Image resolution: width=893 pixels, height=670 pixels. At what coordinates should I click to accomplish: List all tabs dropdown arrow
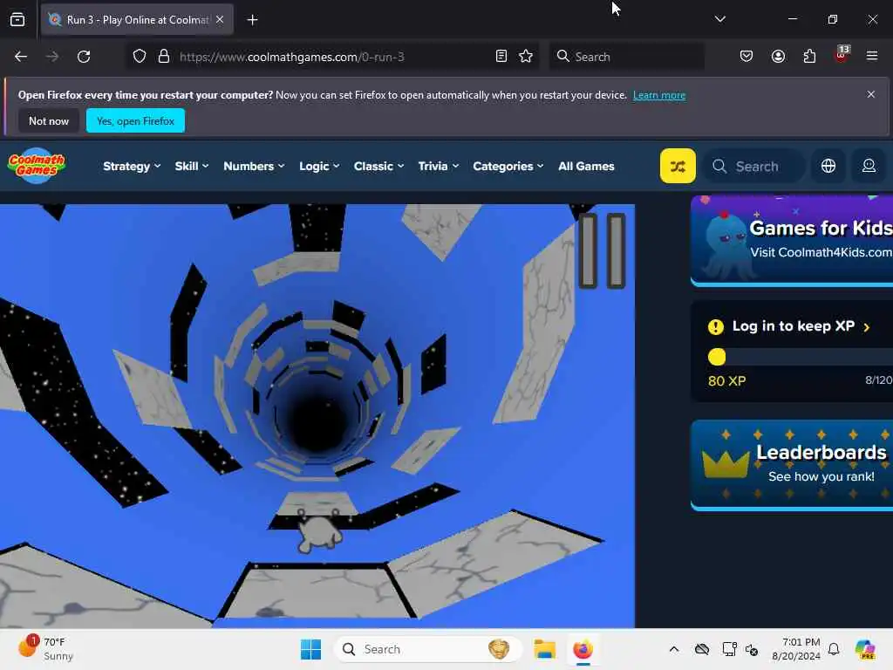[x=719, y=19]
